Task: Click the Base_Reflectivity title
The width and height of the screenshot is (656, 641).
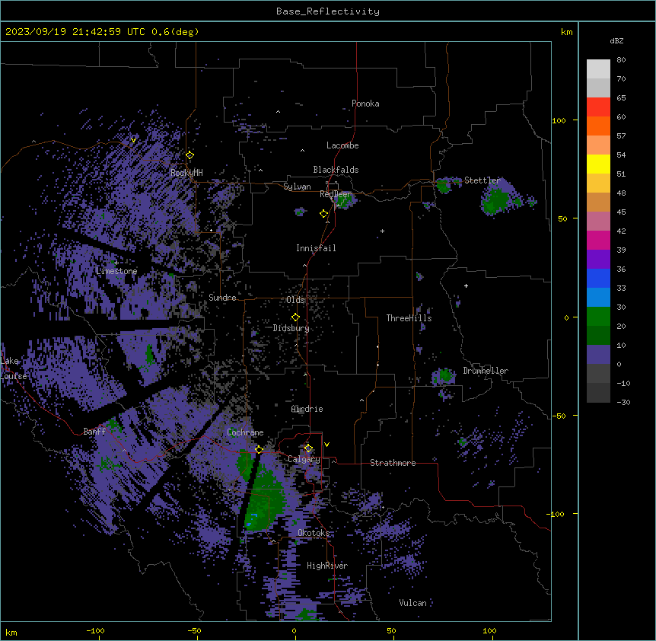Action: click(x=328, y=11)
